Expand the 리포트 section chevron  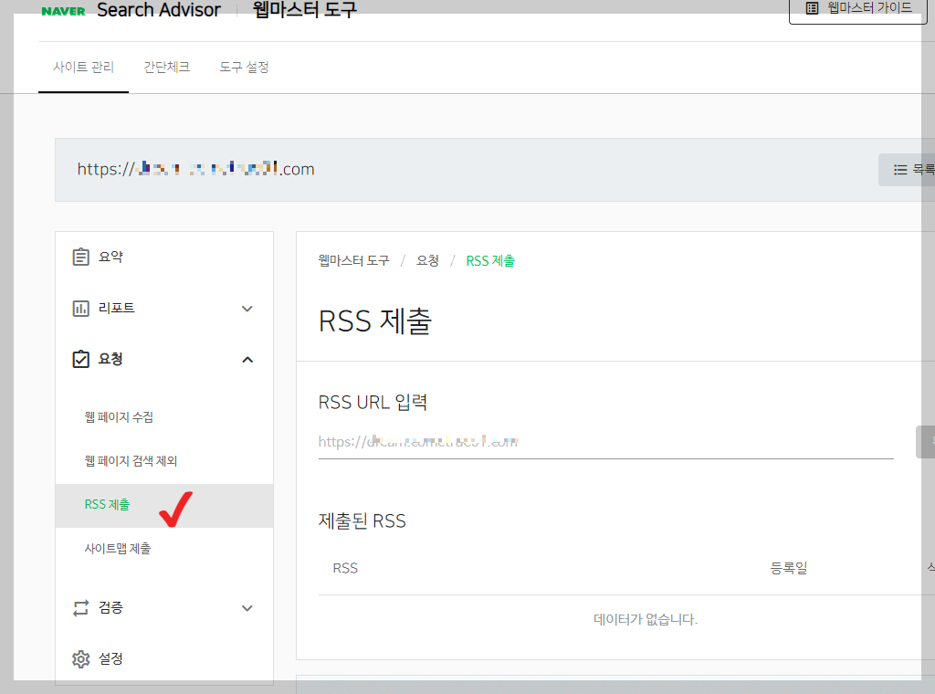pyautogui.click(x=247, y=308)
